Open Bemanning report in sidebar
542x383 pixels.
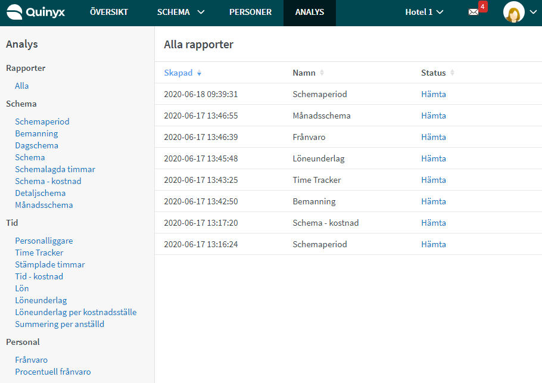(x=37, y=133)
